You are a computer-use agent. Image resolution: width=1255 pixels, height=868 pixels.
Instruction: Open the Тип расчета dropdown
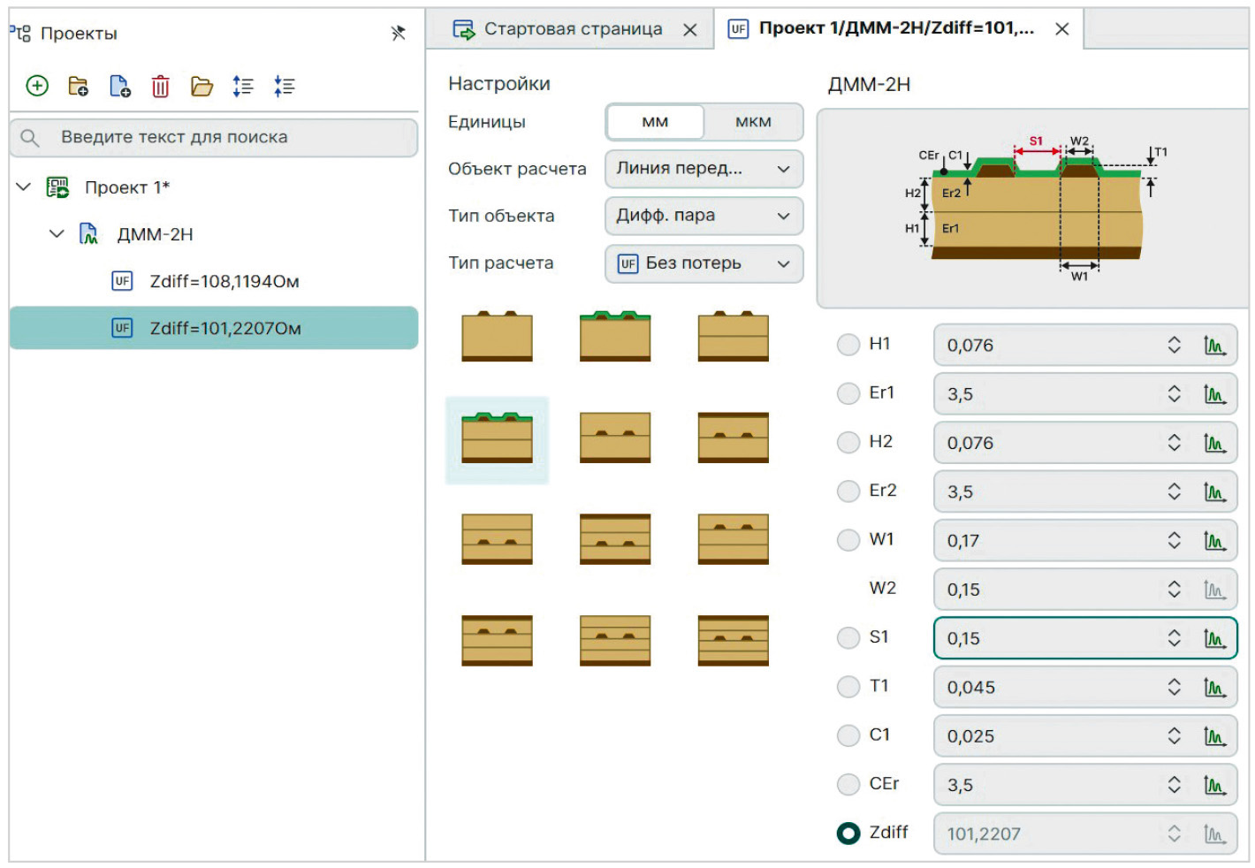[x=704, y=263]
